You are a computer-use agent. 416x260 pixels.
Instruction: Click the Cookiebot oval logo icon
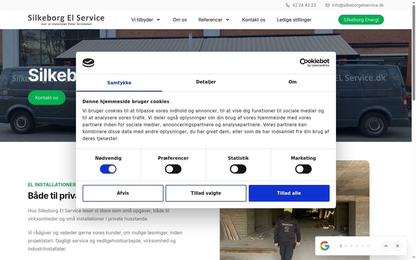point(88,63)
